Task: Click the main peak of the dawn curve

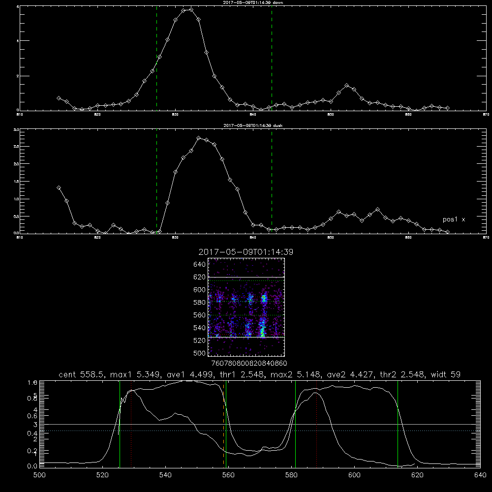Action: click(191, 10)
